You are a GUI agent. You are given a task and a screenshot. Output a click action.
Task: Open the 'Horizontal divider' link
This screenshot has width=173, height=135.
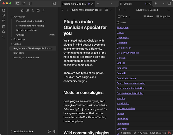tap(126, 109)
